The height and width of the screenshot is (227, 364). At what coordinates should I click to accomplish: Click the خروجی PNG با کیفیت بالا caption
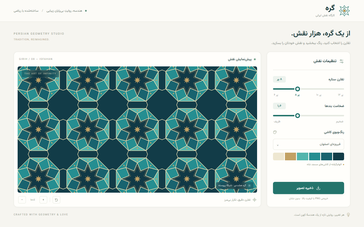[x=309, y=198]
